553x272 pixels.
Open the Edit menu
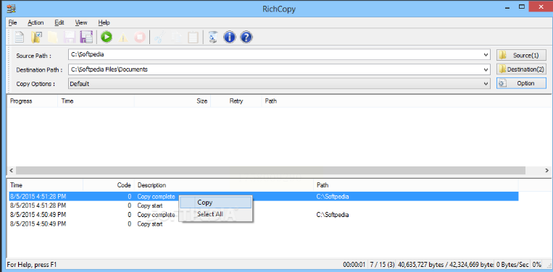[59, 22]
